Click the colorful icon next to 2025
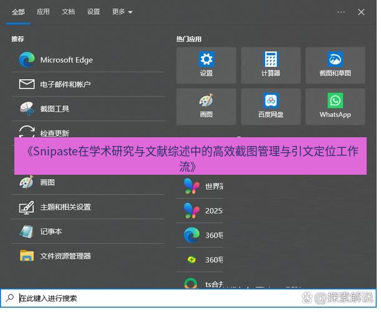This screenshot has height=312, width=381. tap(191, 210)
